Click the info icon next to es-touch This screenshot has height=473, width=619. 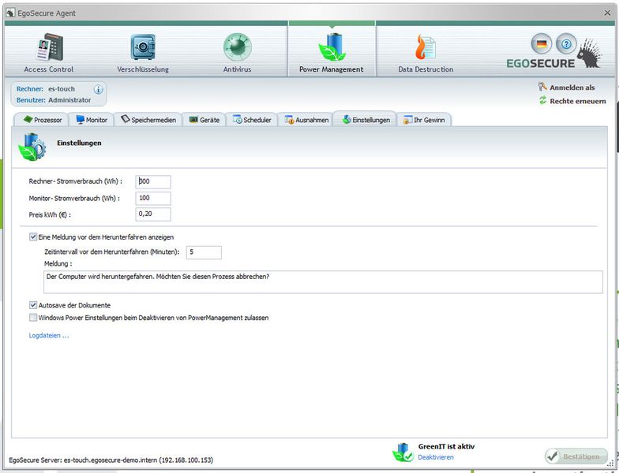pos(98,90)
